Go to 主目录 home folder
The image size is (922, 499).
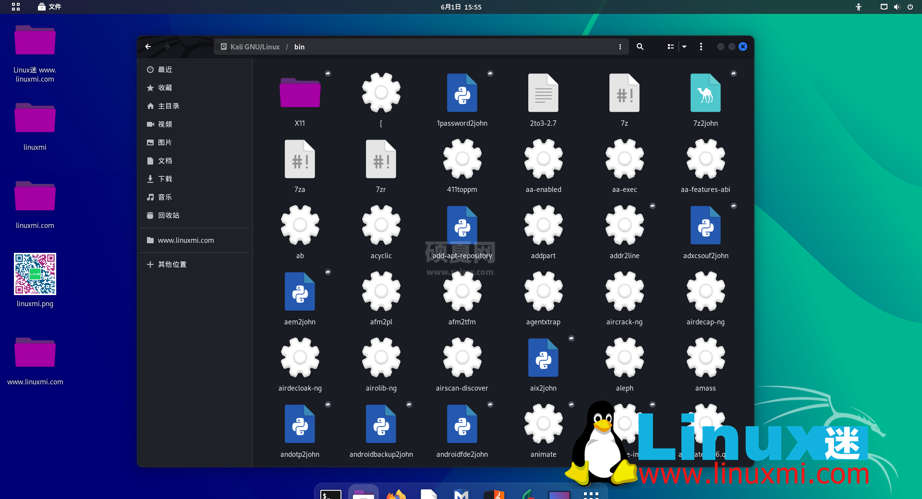click(x=194, y=106)
